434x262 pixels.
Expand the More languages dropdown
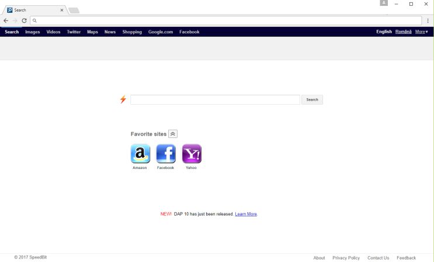click(x=421, y=32)
